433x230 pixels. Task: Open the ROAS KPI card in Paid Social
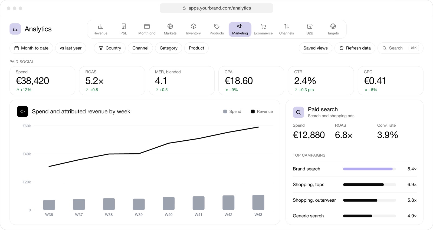(x=112, y=81)
